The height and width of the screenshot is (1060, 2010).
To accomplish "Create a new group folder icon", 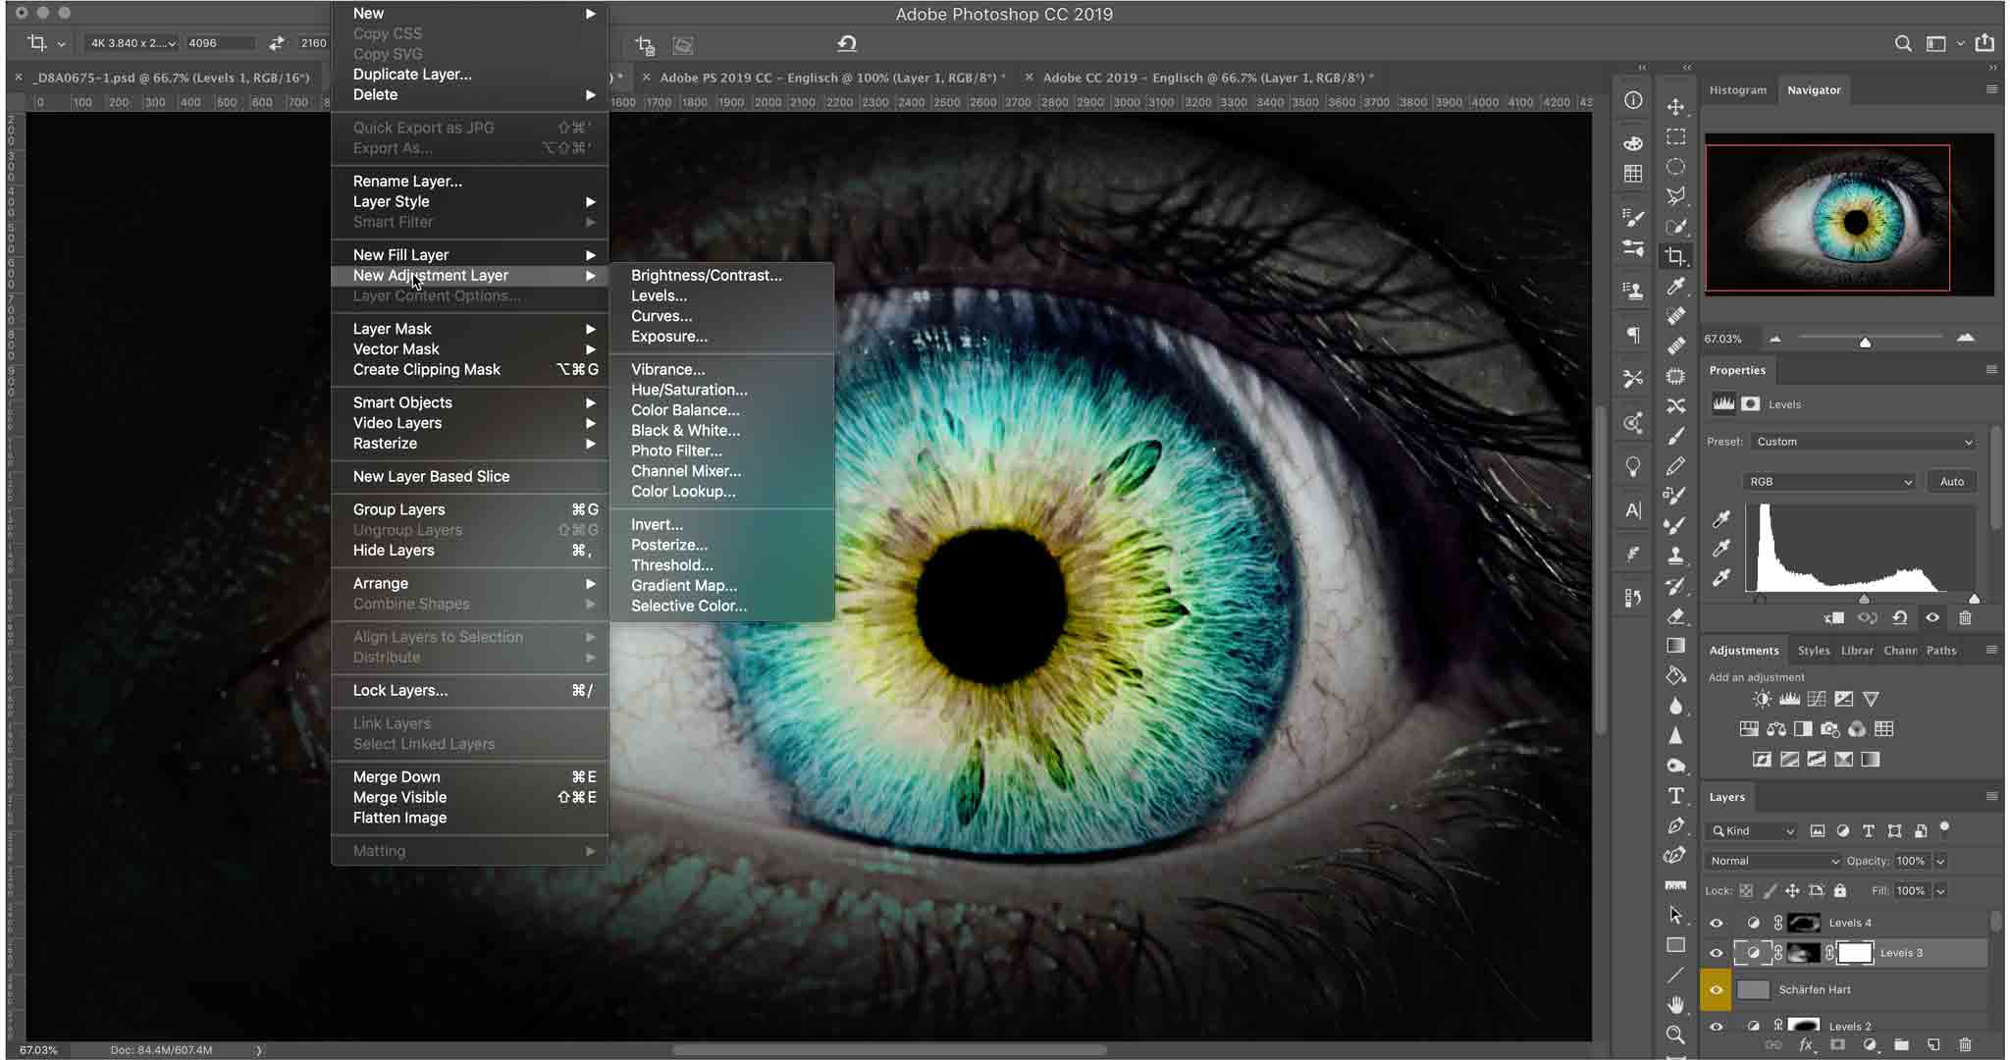I will [x=1901, y=1045].
